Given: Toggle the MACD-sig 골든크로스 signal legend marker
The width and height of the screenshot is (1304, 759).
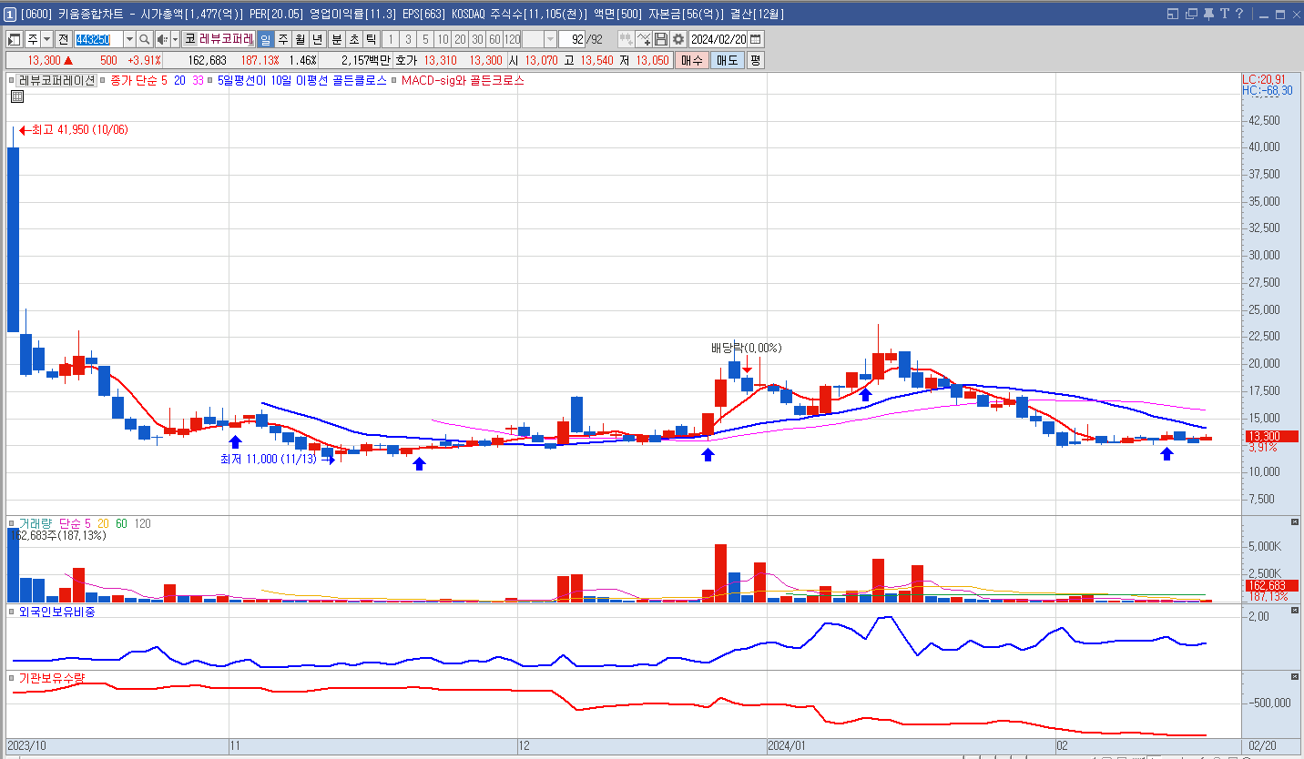Looking at the screenshot, I should (x=394, y=80).
